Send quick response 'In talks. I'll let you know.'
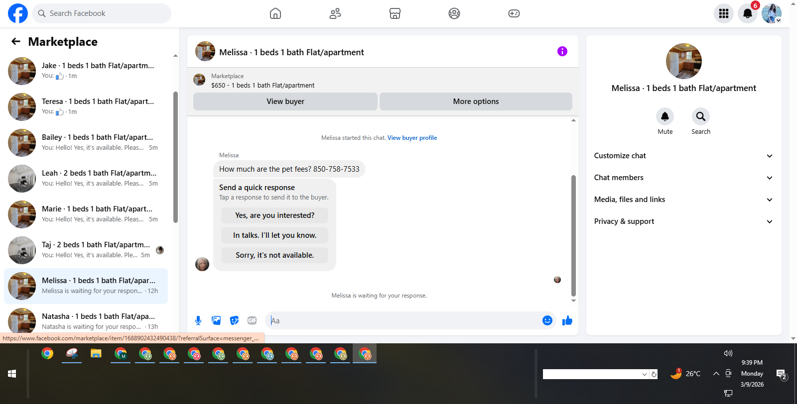The width and height of the screenshot is (797, 404). coord(274,235)
